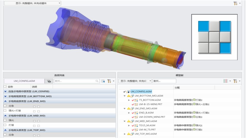This screenshot has height=138, width=246.
Task: Click the model tree columns icon
Action: point(226,81)
